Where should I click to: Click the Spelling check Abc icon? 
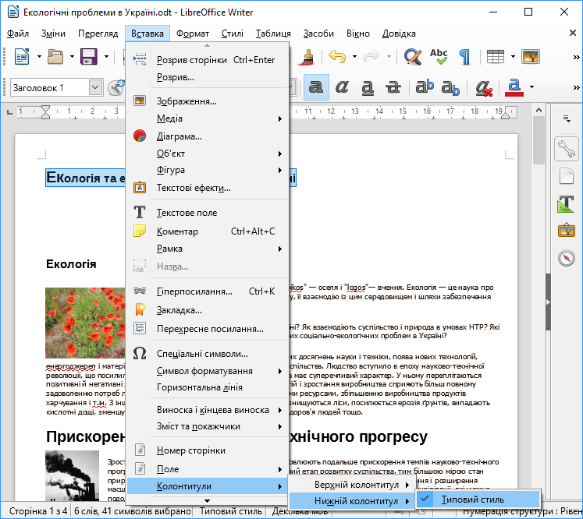[439, 57]
